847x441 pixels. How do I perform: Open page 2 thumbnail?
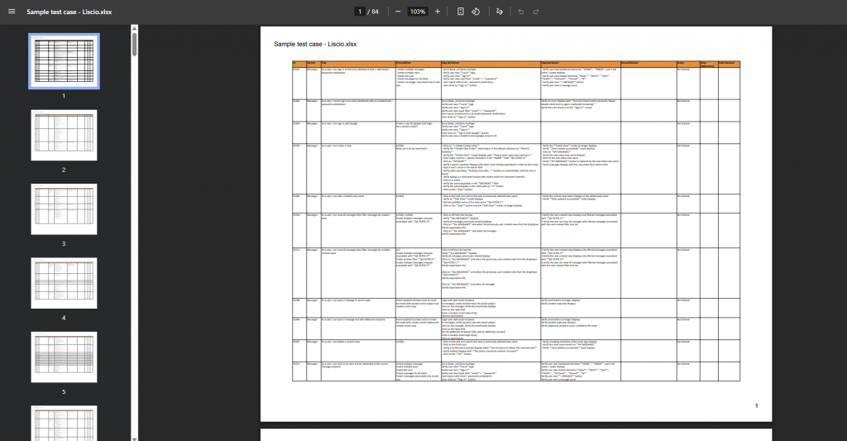click(x=64, y=135)
